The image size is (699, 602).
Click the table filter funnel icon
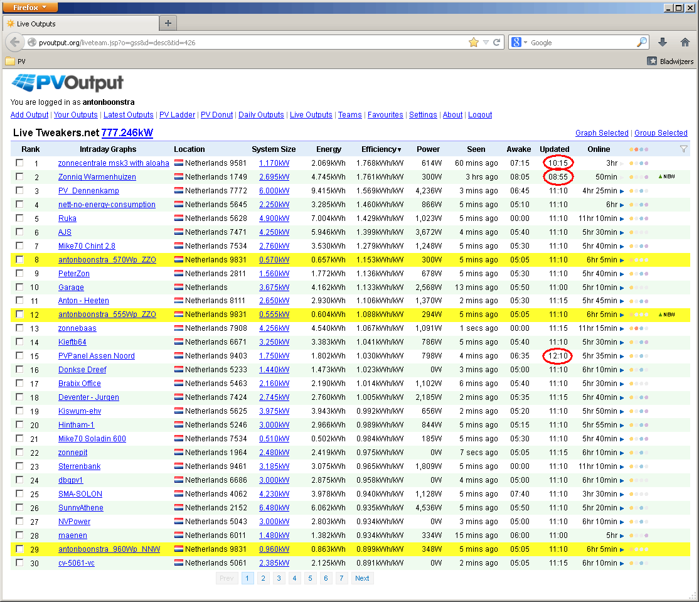pos(683,149)
